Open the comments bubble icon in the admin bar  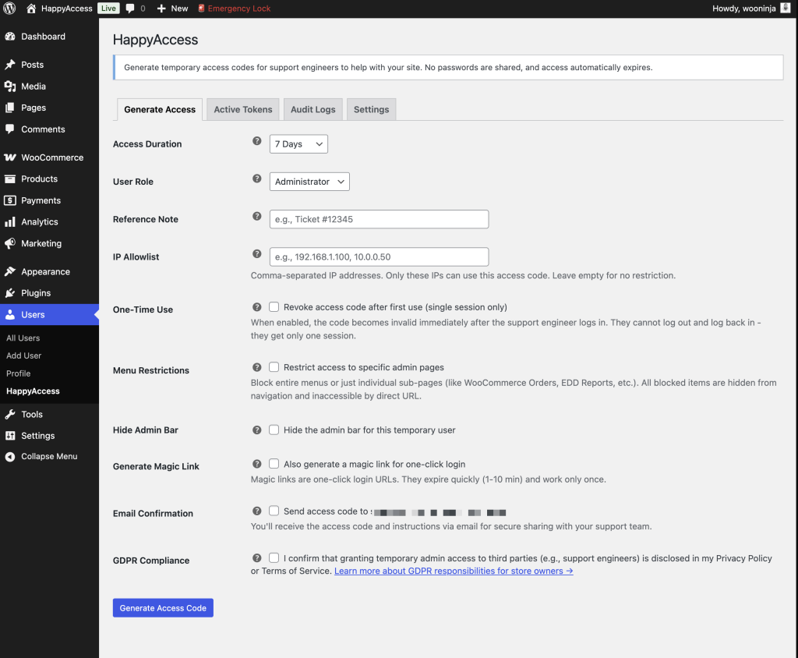pyautogui.click(x=130, y=9)
